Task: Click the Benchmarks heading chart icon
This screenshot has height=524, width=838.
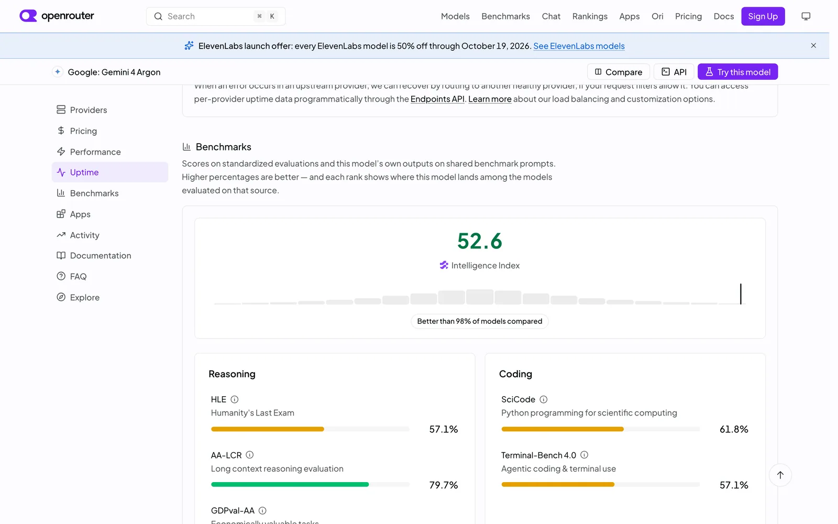Action: [186, 147]
